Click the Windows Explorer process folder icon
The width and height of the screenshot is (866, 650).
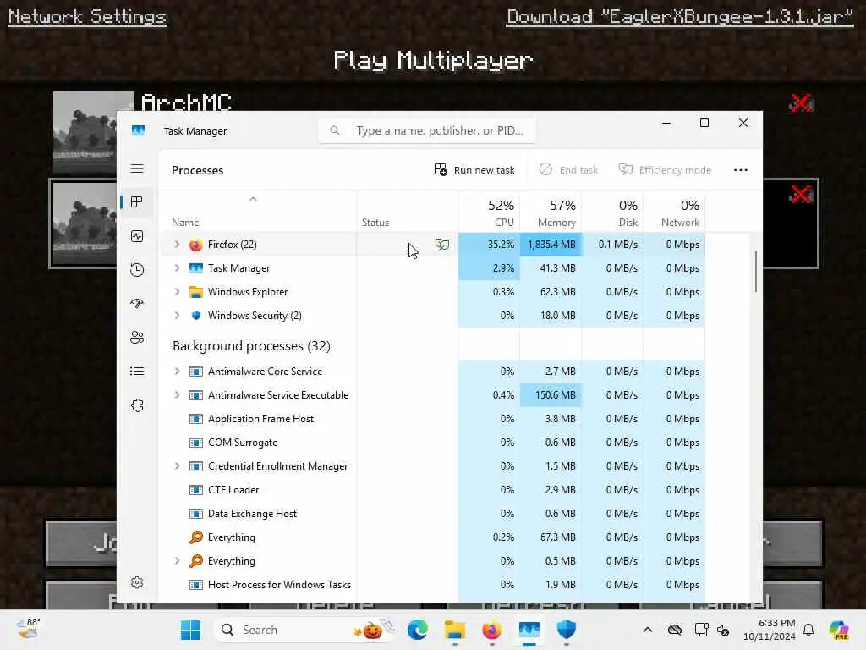coord(196,292)
